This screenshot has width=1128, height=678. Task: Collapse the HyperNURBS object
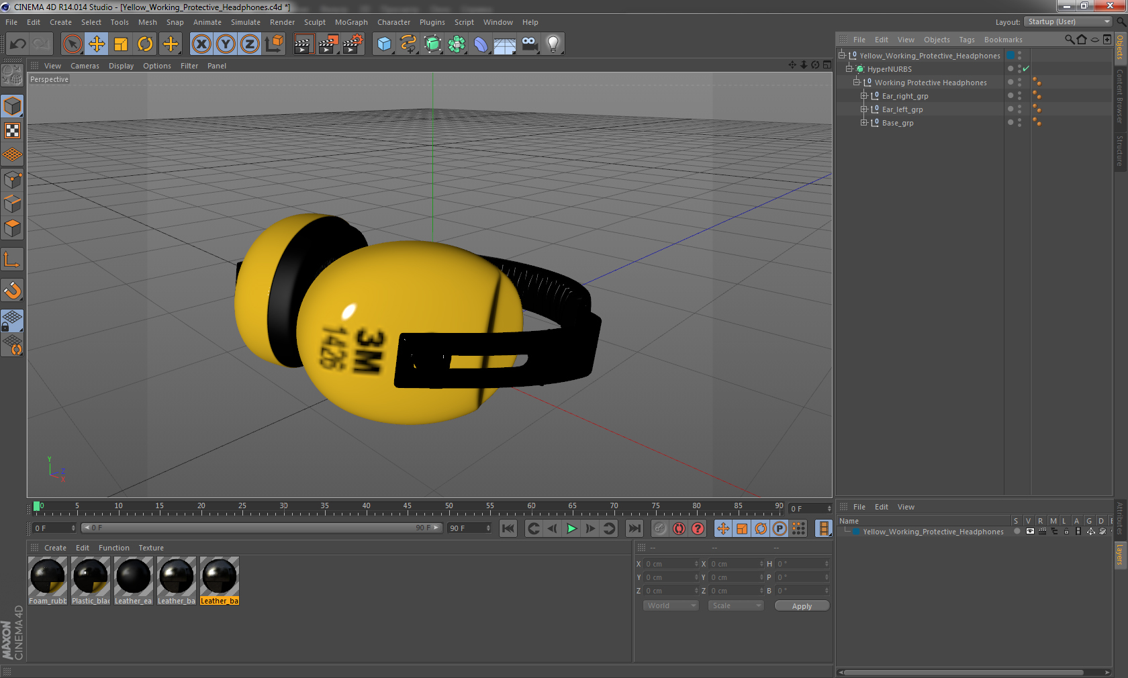[849, 68]
